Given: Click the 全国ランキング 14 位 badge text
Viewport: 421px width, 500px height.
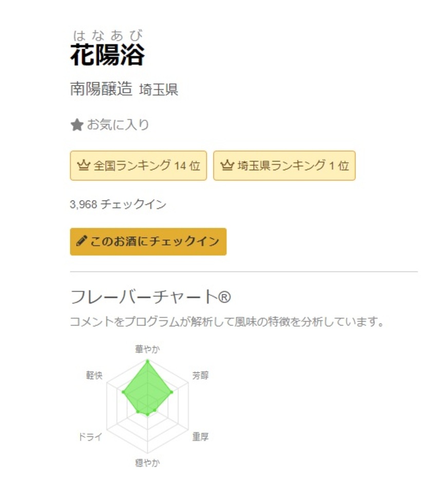Looking at the screenshot, I should (146, 166).
